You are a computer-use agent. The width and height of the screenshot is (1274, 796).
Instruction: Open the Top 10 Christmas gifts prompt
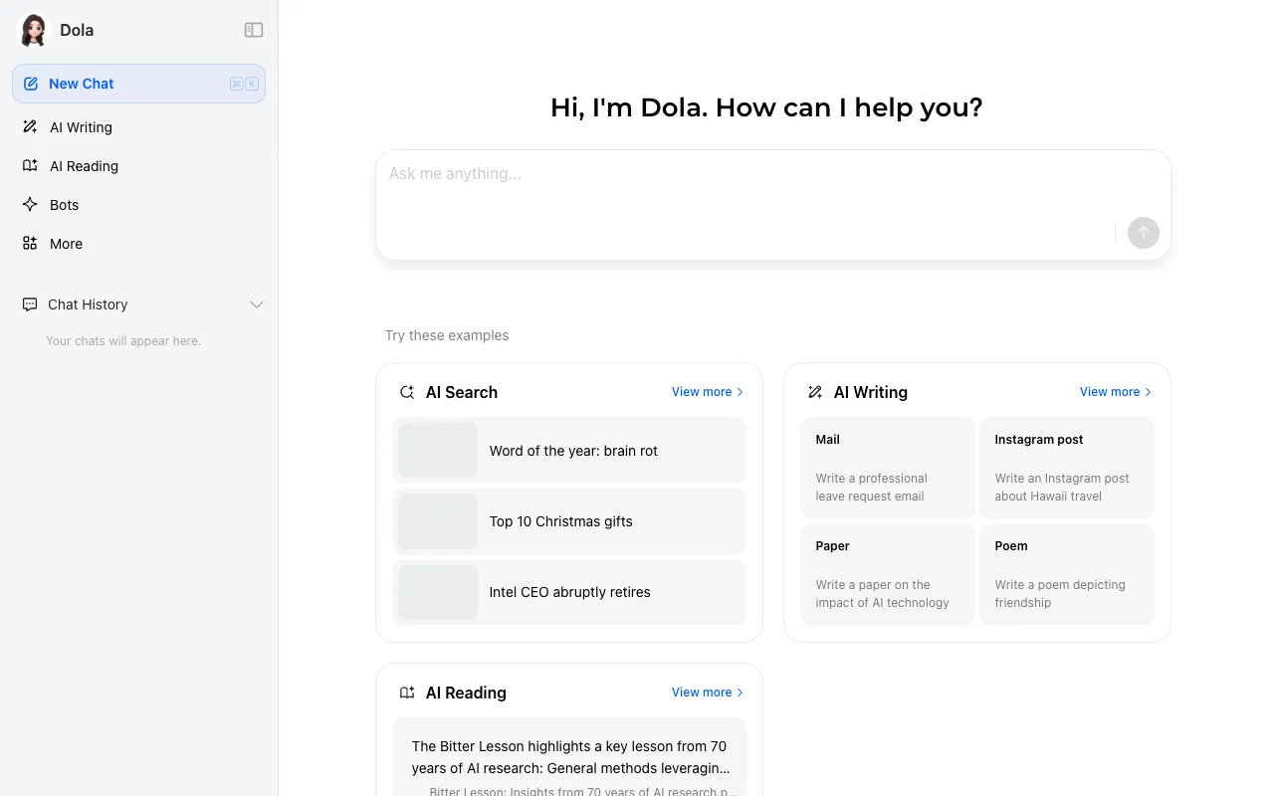coord(568,520)
